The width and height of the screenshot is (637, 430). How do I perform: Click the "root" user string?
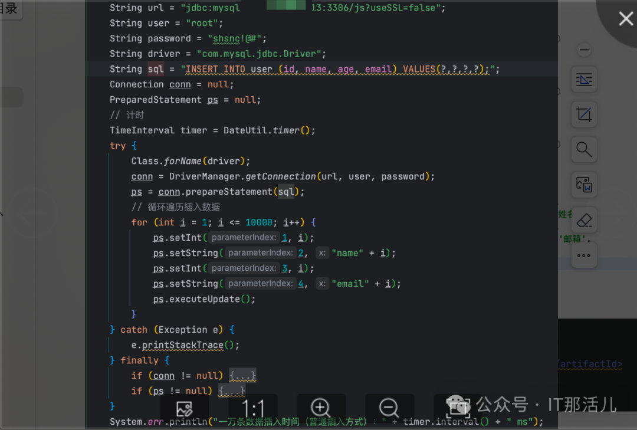pyautogui.click(x=202, y=23)
